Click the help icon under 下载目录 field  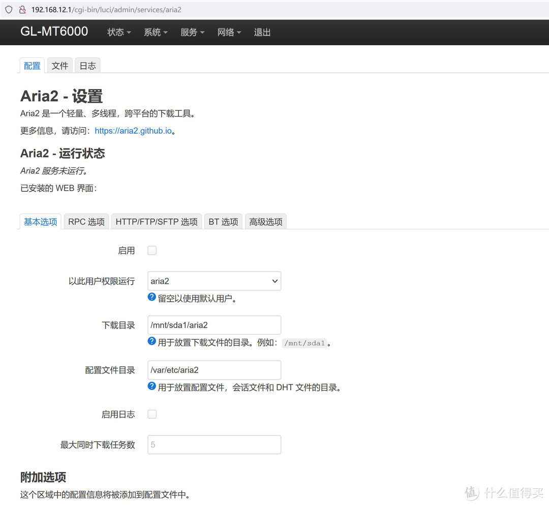click(x=151, y=341)
